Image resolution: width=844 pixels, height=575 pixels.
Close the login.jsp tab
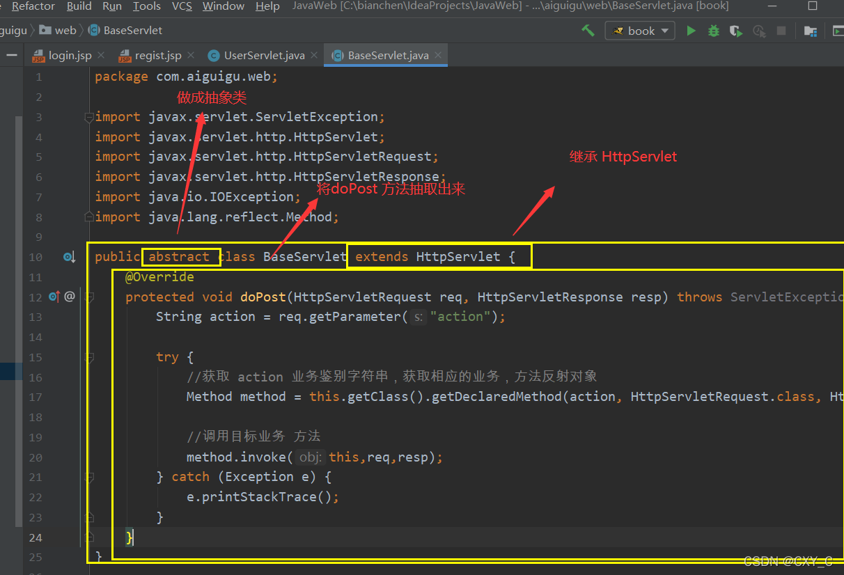(101, 55)
